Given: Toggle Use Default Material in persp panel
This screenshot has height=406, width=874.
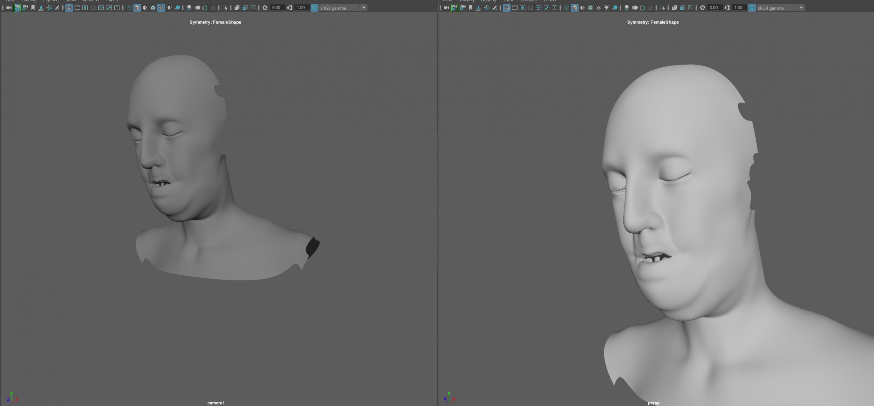Looking at the screenshot, I should [582, 8].
